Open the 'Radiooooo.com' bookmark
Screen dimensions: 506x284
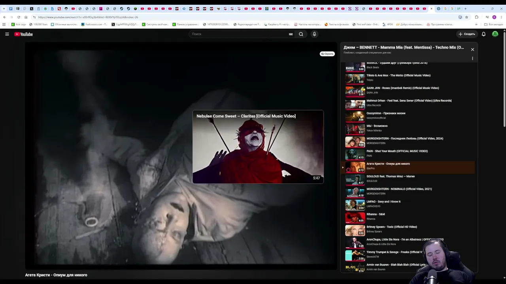(94, 24)
